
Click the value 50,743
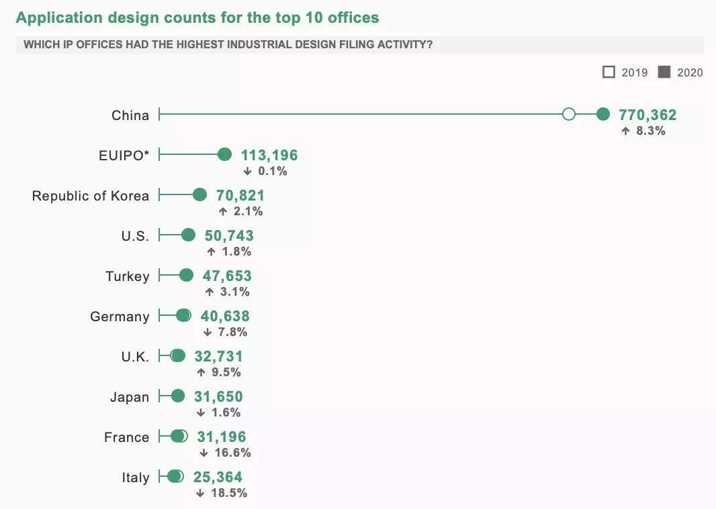click(229, 235)
